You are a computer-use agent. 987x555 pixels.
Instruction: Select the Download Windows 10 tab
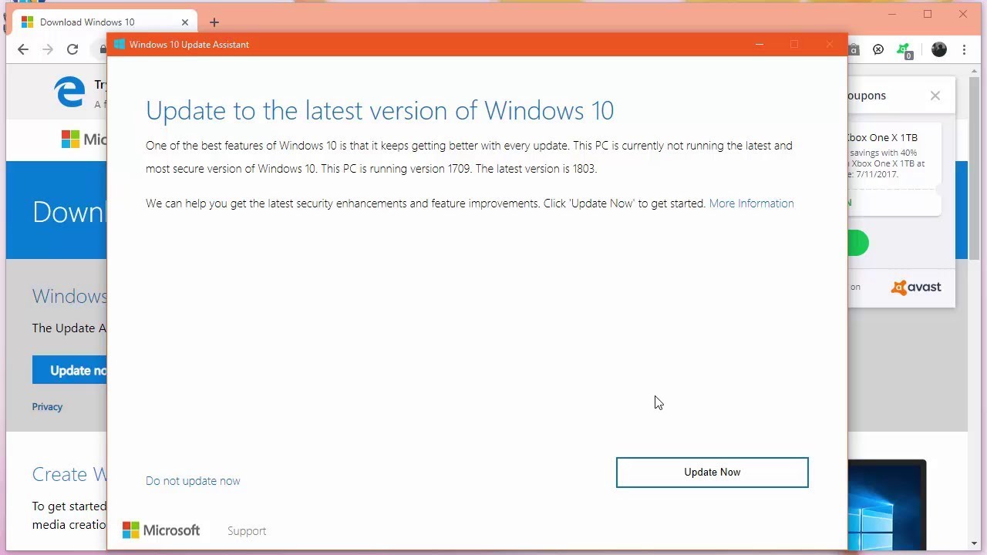coord(104,22)
